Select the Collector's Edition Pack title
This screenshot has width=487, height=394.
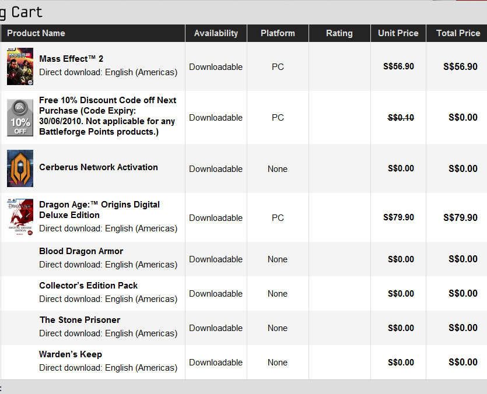(88, 286)
